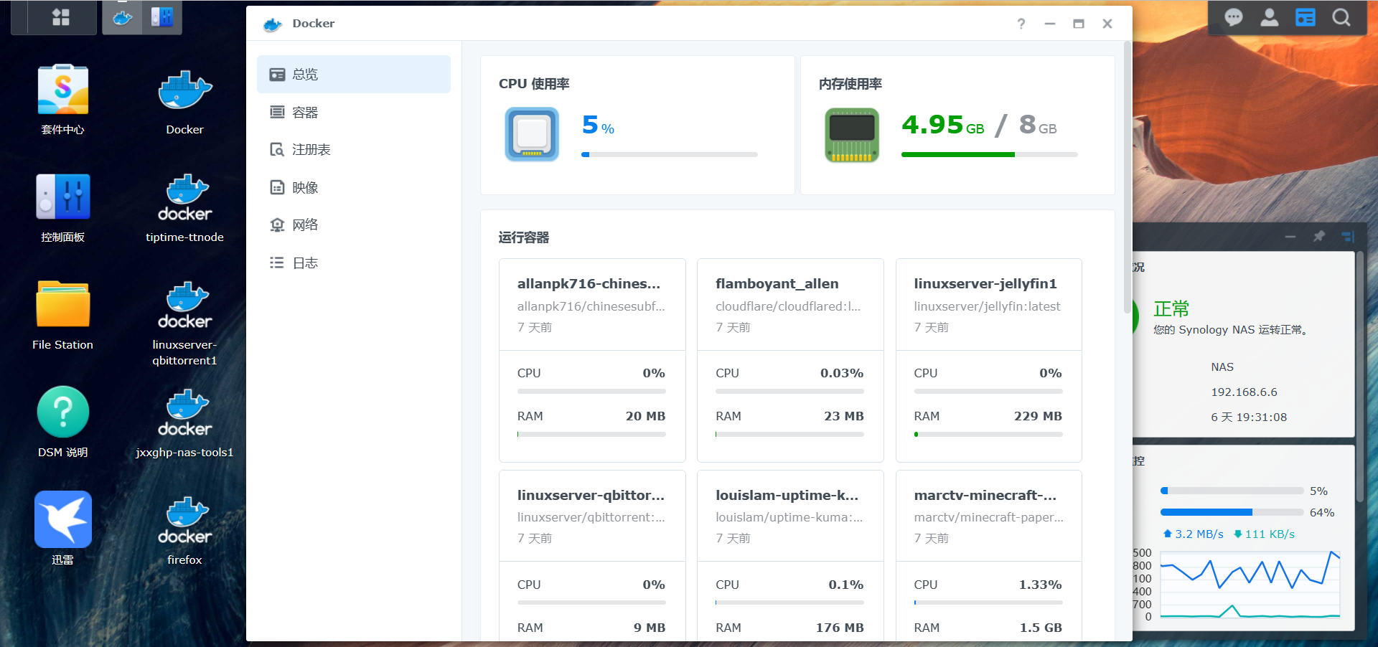Click the 192.168.6.6 IP address text
This screenshot has width=1378, height=647.
click(x=1244, y=392)
